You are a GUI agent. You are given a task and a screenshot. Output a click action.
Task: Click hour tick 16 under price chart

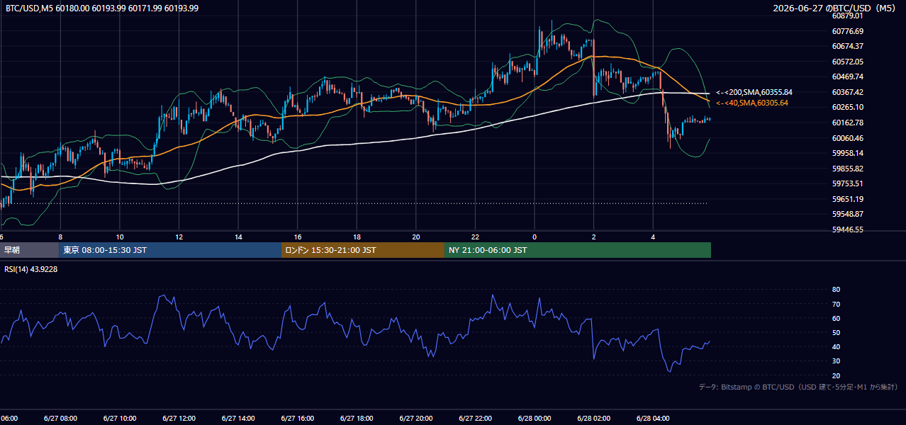tap(298, 237)
